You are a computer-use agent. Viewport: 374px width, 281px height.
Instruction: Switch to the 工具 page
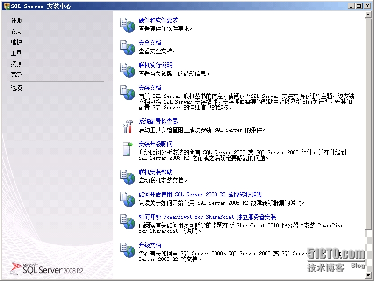16,53
